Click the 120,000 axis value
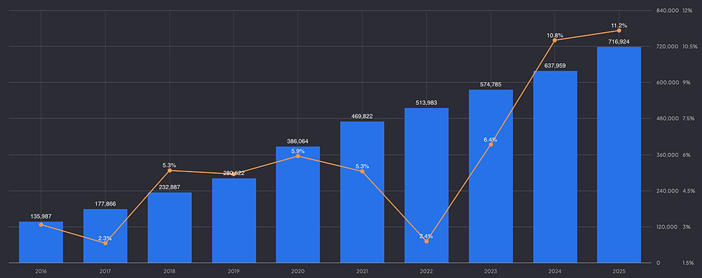 point(666,227)
